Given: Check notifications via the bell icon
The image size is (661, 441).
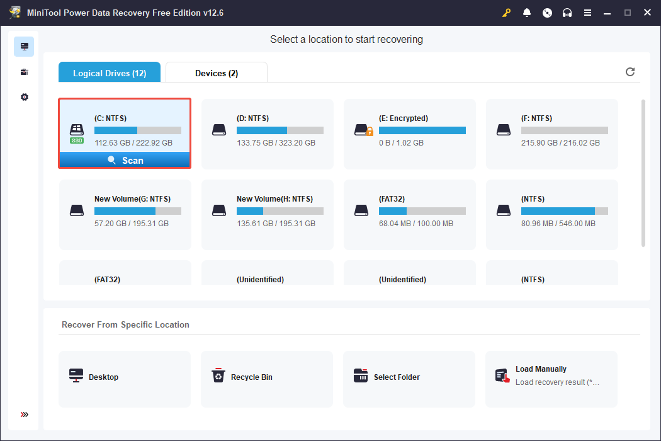Looking at the screenshot, I should pos(527,12).
